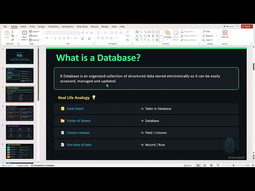Click the Arrange icon
Screen dimensions: 255x191
click(168, 33)
